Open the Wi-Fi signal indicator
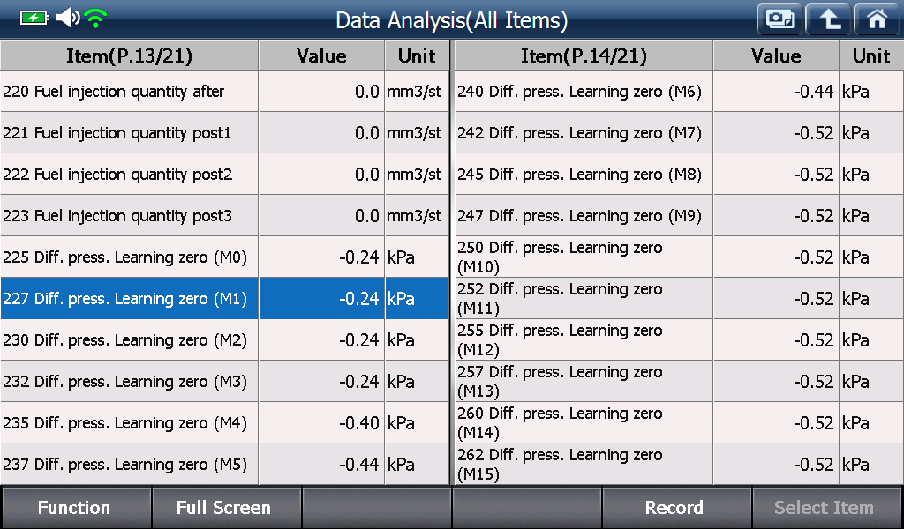 95,19
